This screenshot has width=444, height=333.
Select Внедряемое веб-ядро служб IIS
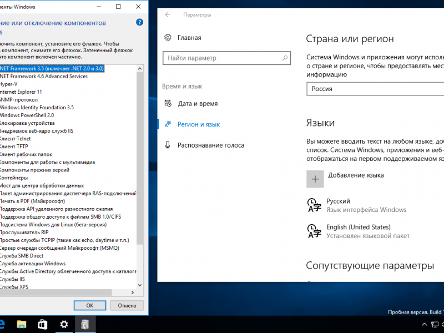(x=37, y=131)
